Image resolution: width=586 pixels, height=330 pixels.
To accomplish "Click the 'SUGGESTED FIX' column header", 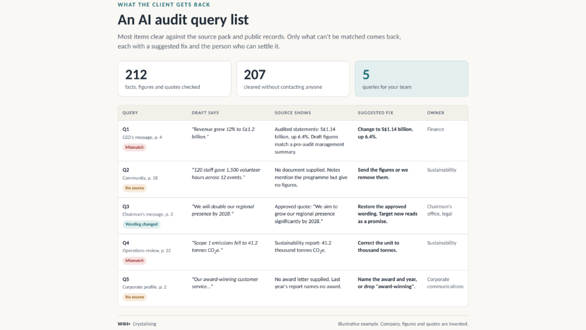I will point(375,113).
